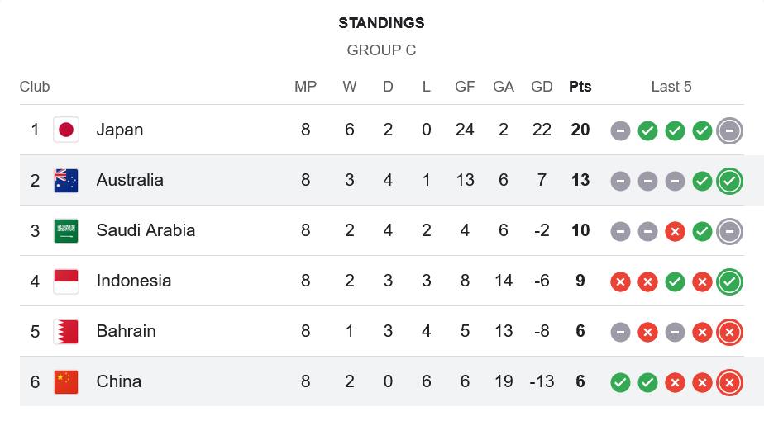Click the Australia flag icon
Viewport: 764px width, 421px height.
pos(66,180)
